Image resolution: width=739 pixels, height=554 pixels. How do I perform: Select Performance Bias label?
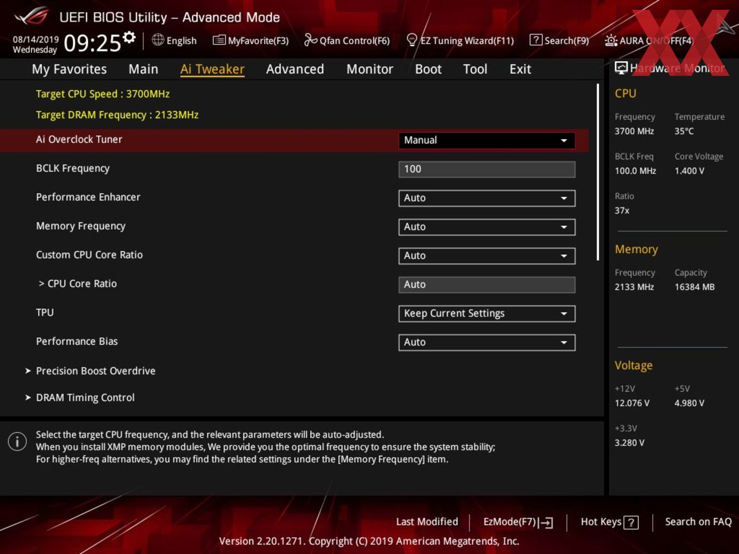coord(77,341)
